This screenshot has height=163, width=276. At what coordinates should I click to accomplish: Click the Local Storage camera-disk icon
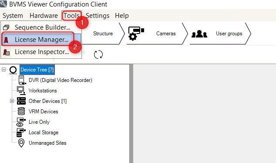tap(21, 132)
